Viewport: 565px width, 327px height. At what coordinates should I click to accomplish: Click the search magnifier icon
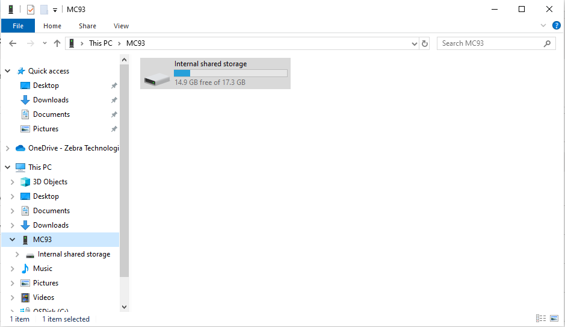click(547, 43)
